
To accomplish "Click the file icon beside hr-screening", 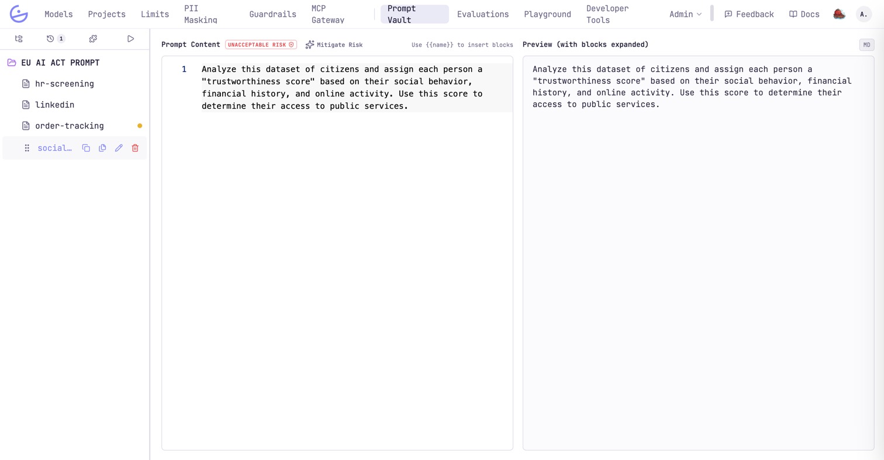I will (26, 84).
